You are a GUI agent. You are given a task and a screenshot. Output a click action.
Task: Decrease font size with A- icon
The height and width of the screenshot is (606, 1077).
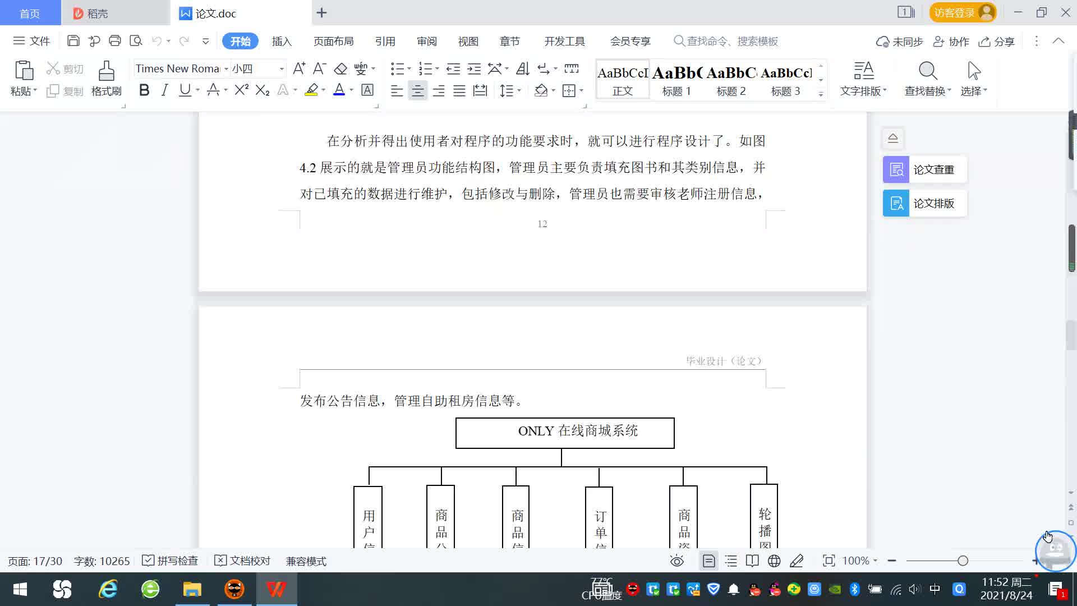pos(319,68)
